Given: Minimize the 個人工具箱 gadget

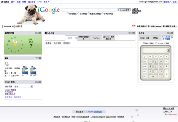Looking at the screenshot, I should pyautogui.click(x=132, y=33).
